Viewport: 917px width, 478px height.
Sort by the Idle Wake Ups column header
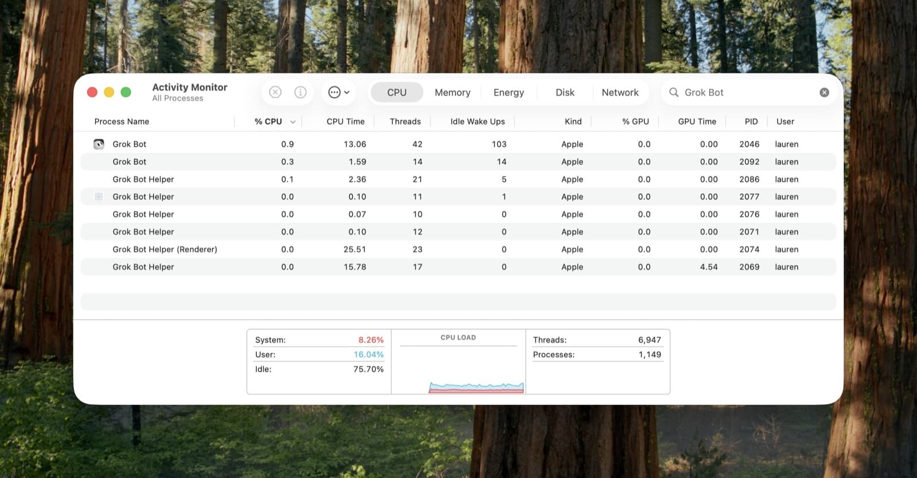click(477, 122)
